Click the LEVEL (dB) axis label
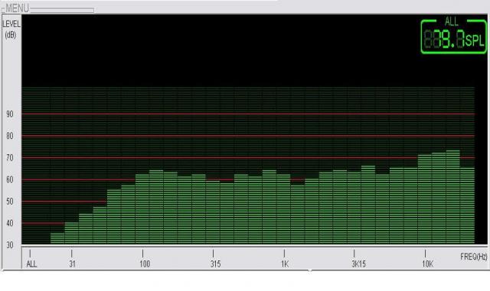This screenshot has width=490, height=291. point(11,29)
